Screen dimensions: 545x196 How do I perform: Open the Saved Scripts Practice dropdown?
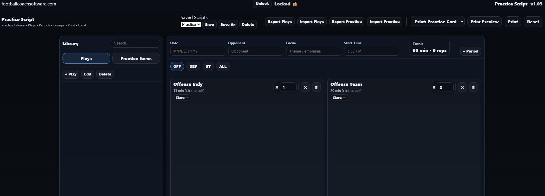(x=191, y=25)
